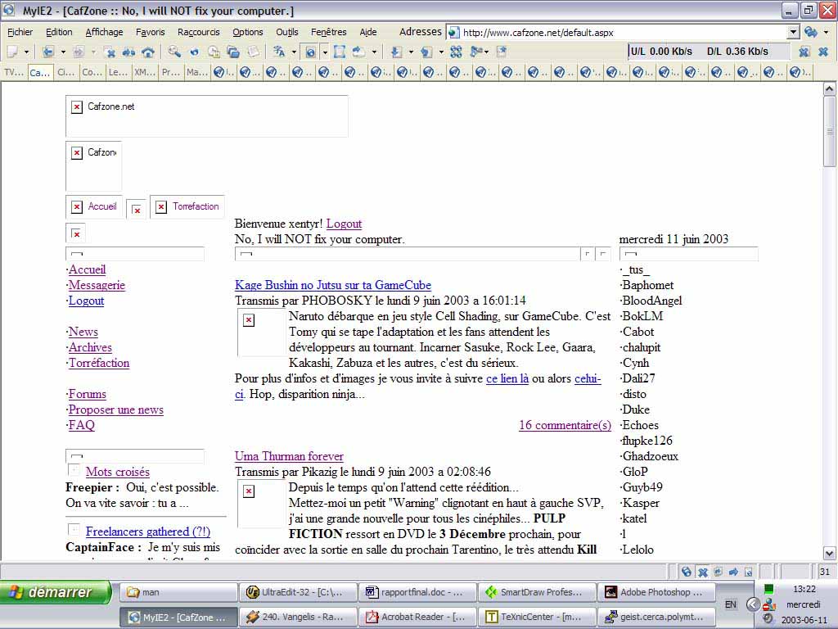Follow the Messagerie sidebar link
Image resolution: width=838 pixels, height=629 pixels.
pyautogui.click(x=97, y=285)
